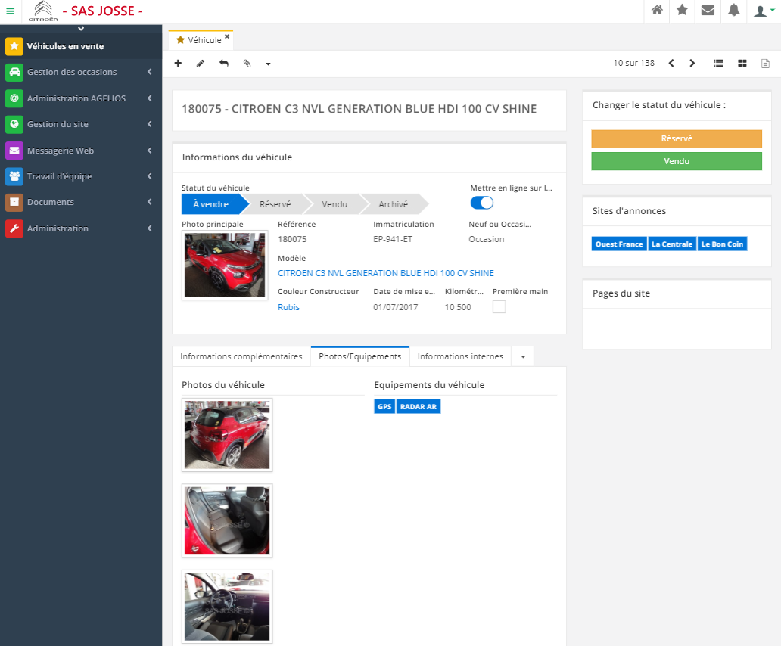Viewport: 781px width, 646px height.
Task: Click the Gestion du site globe icon
Action: 14,124
